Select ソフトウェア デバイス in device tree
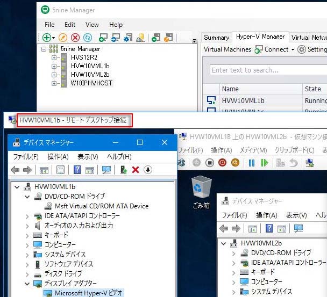 point(69,264)
